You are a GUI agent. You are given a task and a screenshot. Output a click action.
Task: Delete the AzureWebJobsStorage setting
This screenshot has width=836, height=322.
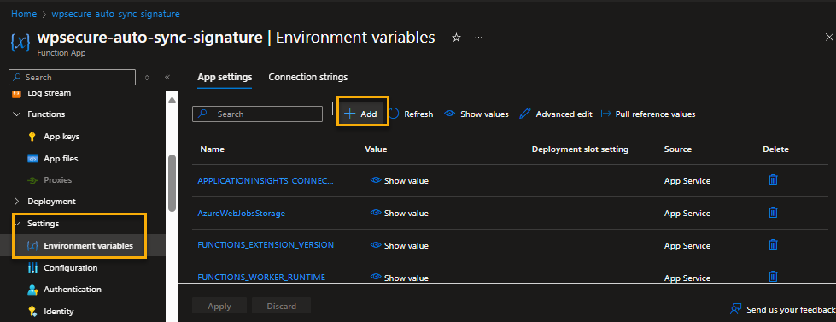773,213
